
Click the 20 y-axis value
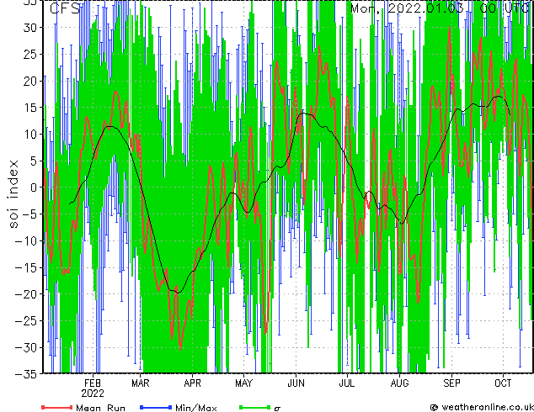point(29,81)
